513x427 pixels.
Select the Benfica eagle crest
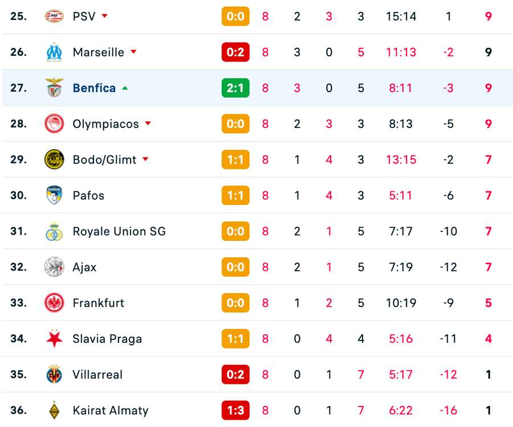click(x=55, y=88)
